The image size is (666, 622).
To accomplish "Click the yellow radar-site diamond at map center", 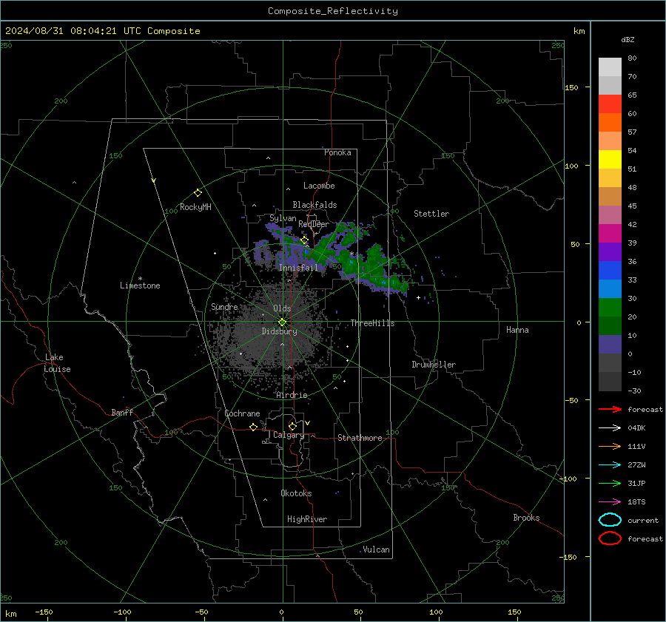I will [283, 322].
